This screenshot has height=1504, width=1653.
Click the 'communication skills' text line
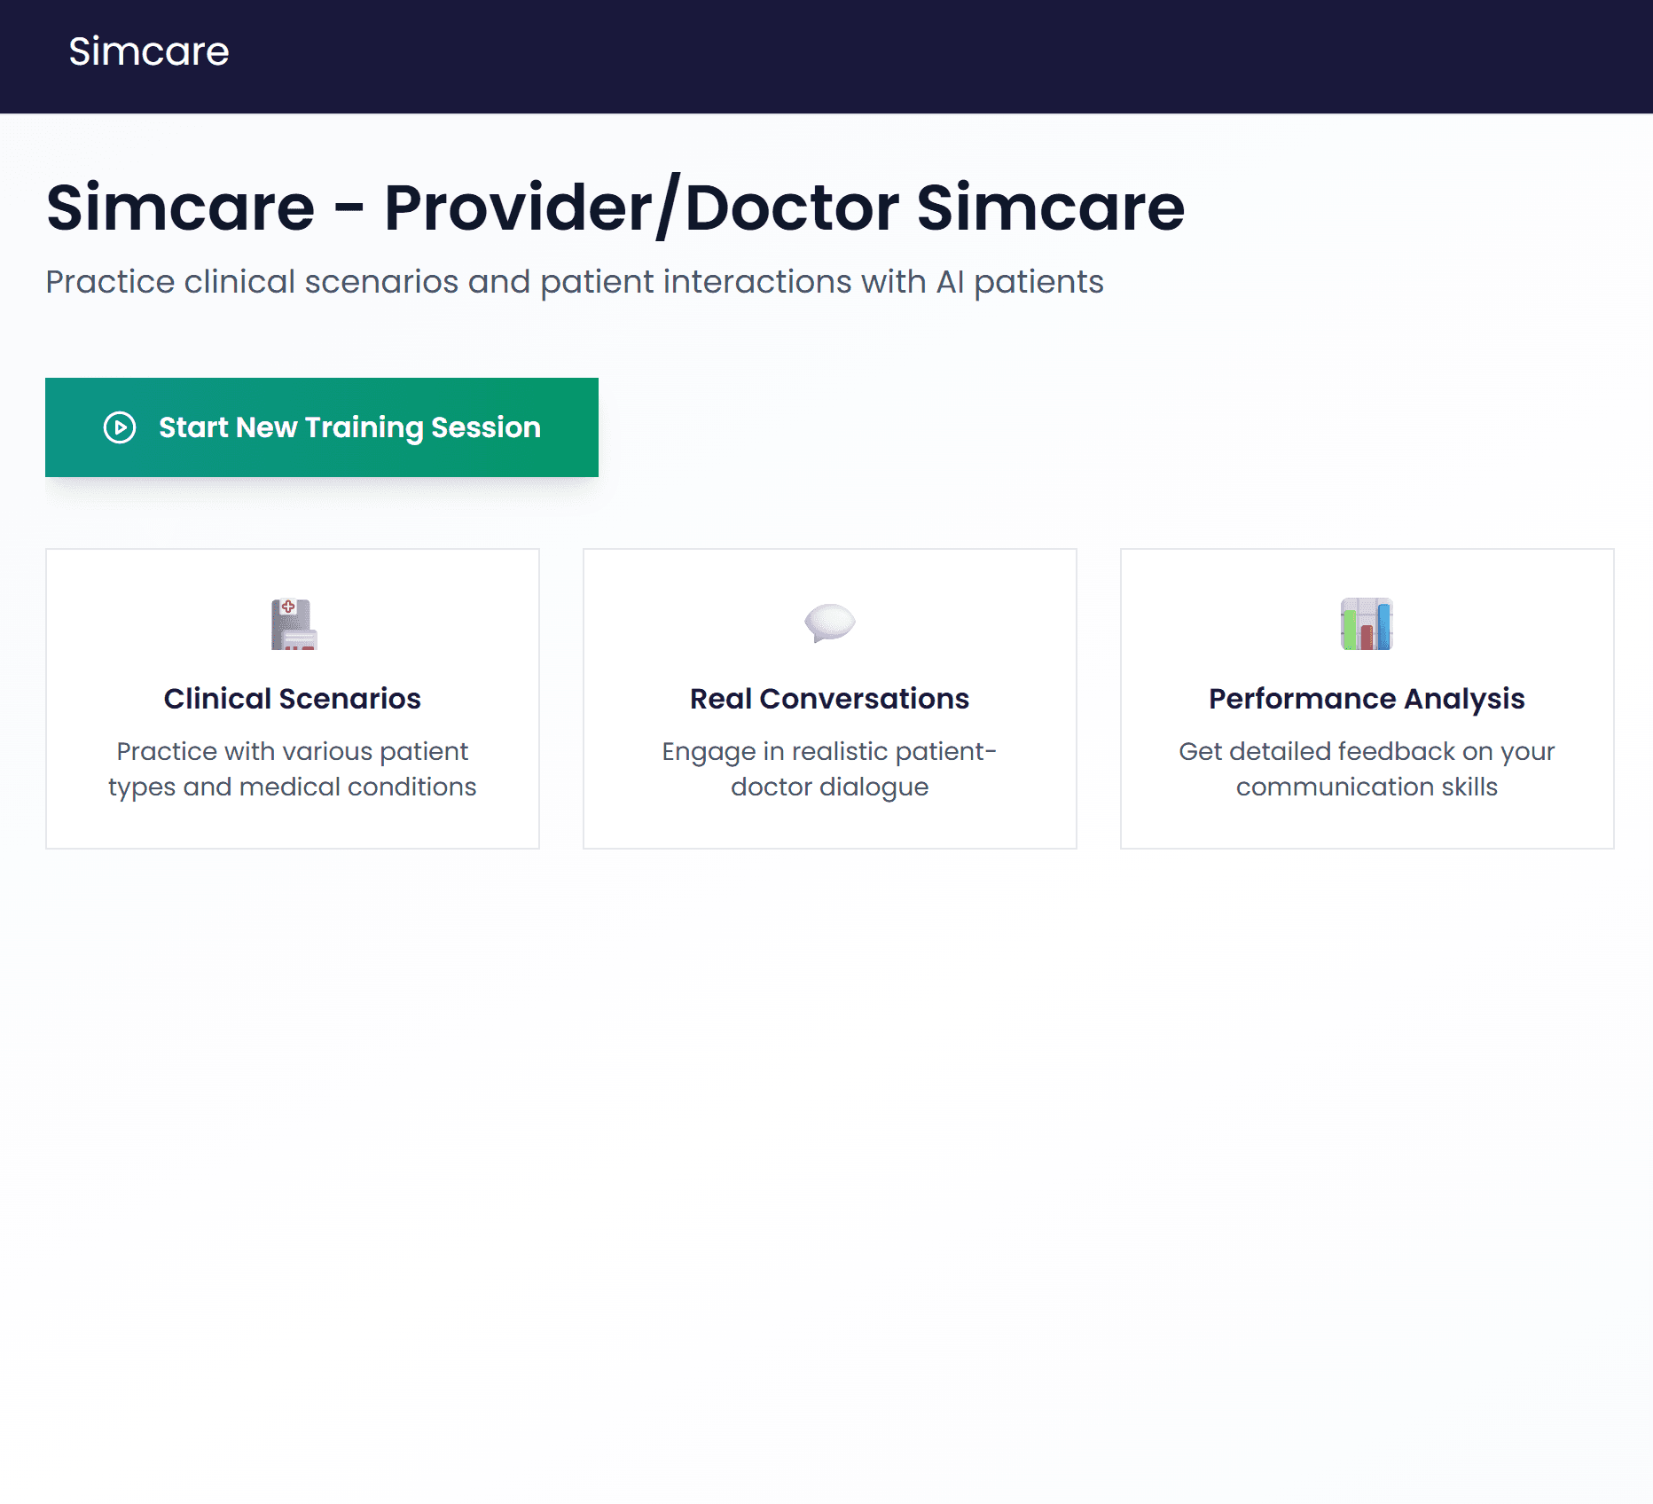tap(1367, 787)
